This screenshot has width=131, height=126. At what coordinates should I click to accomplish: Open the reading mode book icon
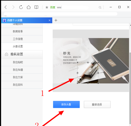36,7
